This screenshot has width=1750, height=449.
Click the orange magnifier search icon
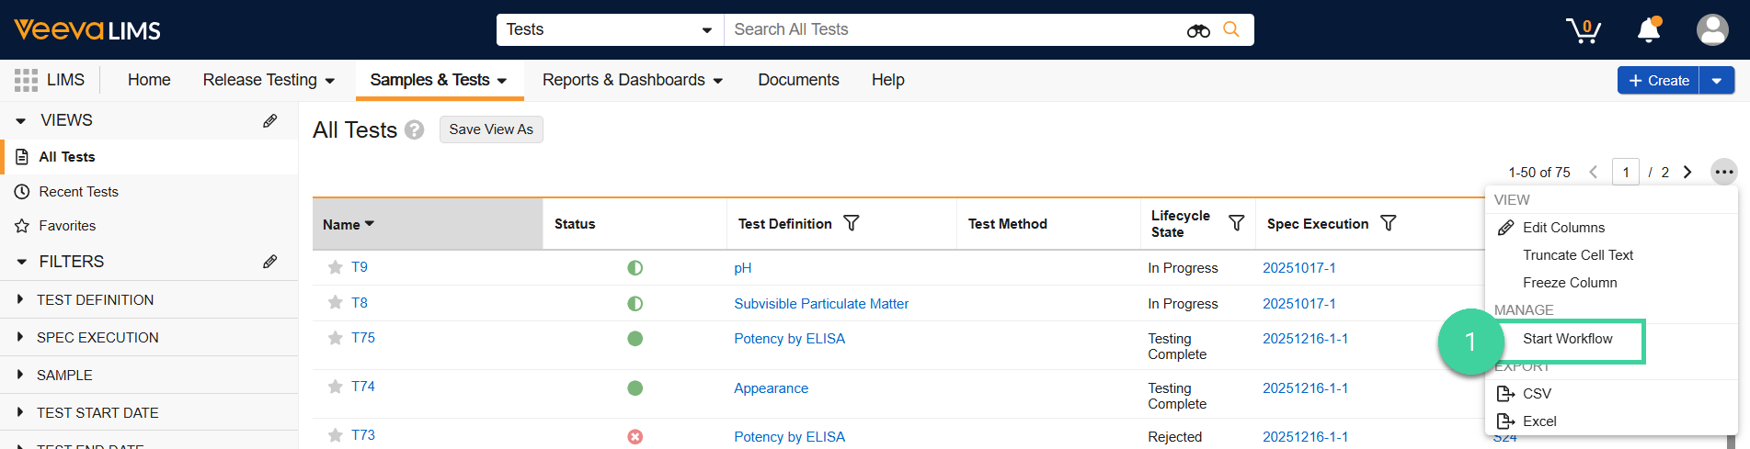point(1231,29)
